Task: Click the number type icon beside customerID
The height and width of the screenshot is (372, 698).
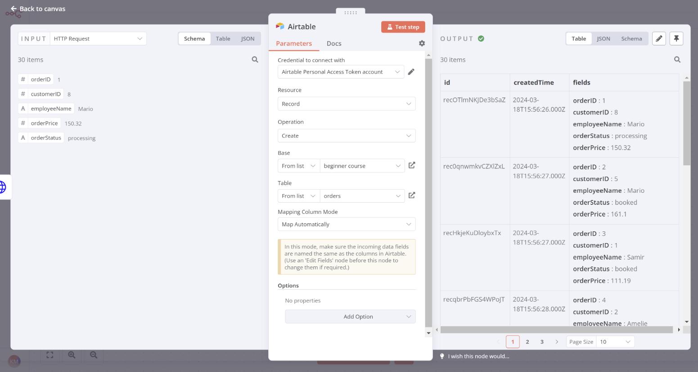Action: pyautogui.click(x=23, y=94)
